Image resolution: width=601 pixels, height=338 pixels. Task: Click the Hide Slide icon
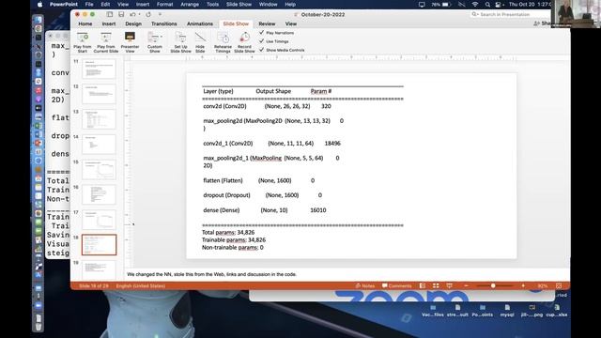tap(200, 38)
